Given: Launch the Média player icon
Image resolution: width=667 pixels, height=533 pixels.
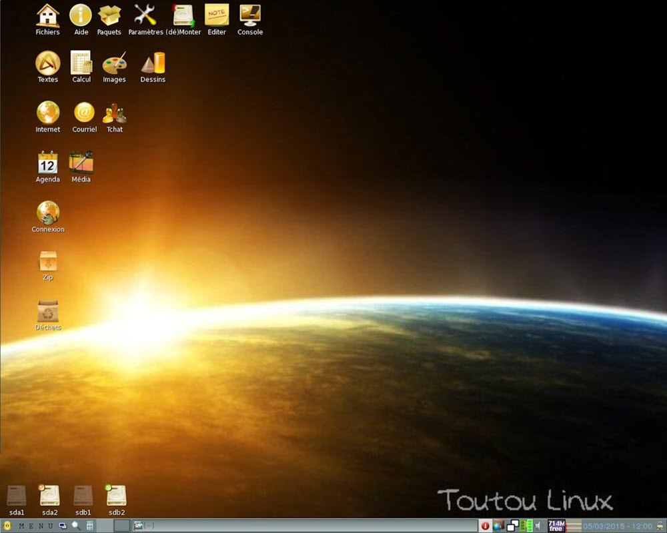Looking at the screenshot, I should coord(81,163).
